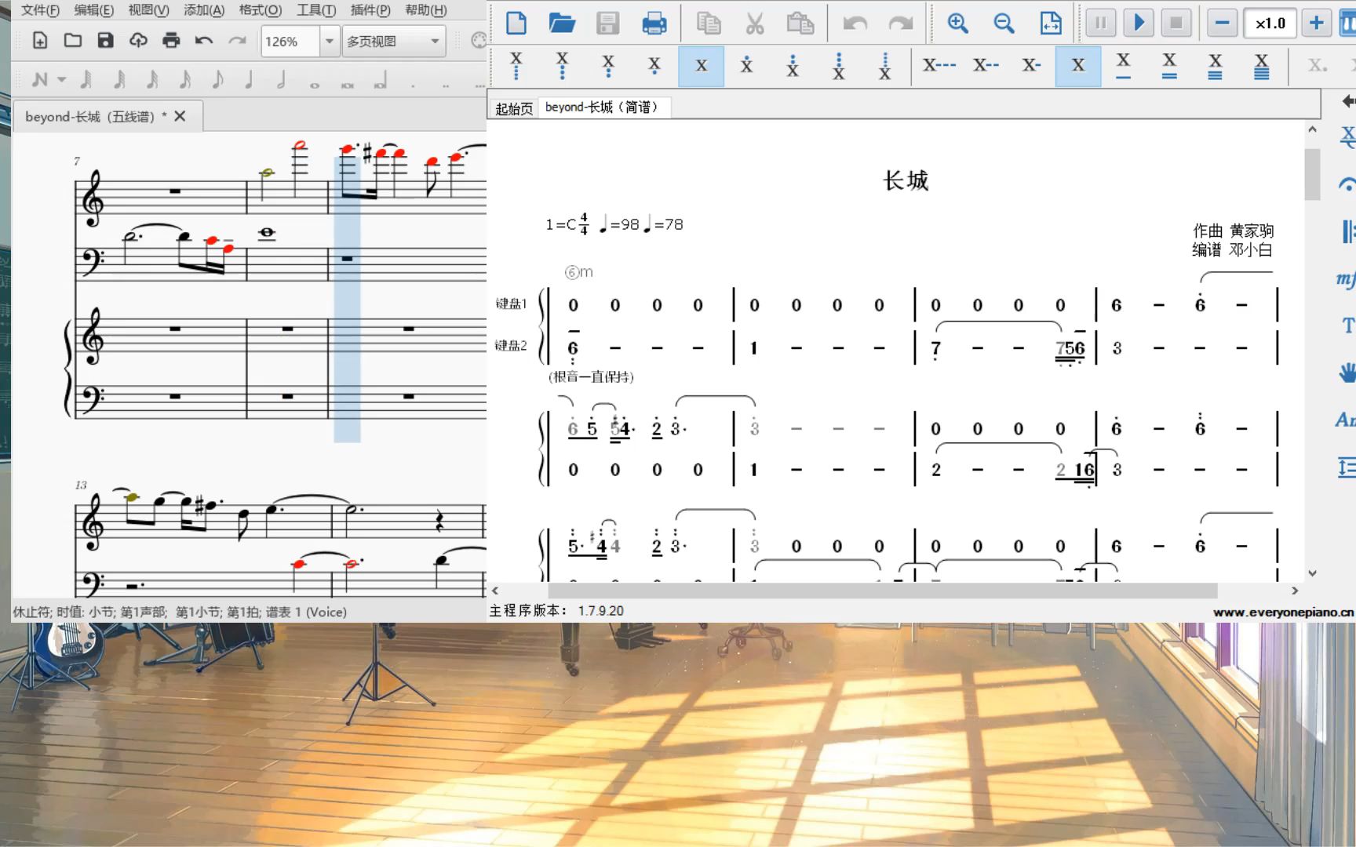Open the 插件(P) menu
1356x847 pixels.
(x=370, y=10)
